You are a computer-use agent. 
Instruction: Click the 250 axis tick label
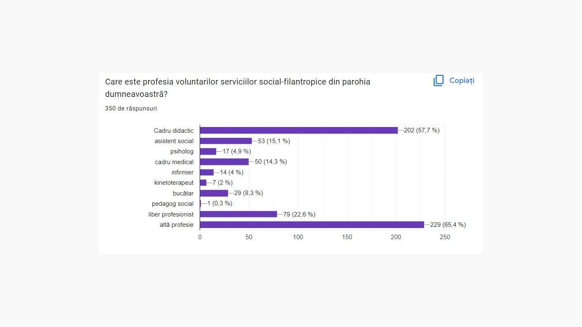tap(445, 237)
